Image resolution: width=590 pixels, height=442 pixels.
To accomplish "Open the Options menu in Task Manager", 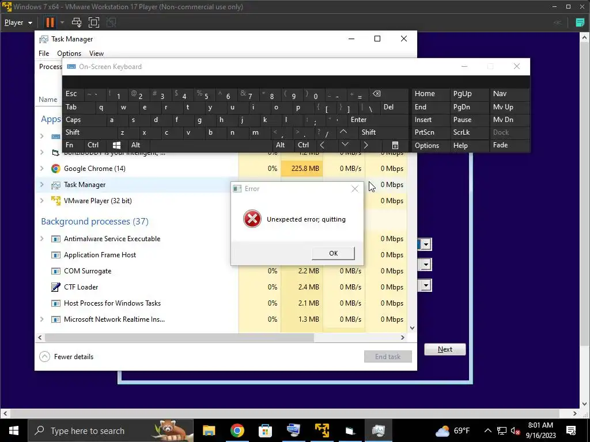I will click(x=69, y=54).
